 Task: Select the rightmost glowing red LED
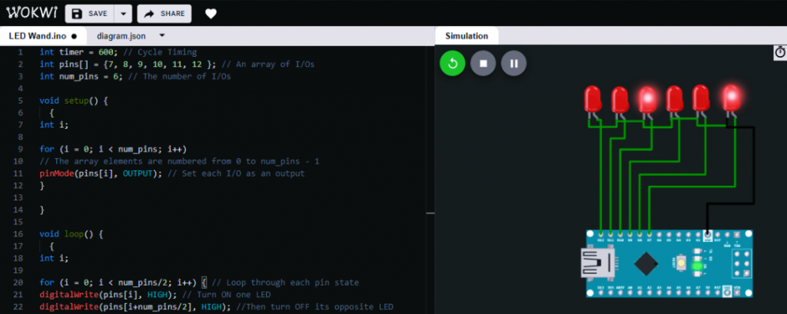tap(731, 97)
